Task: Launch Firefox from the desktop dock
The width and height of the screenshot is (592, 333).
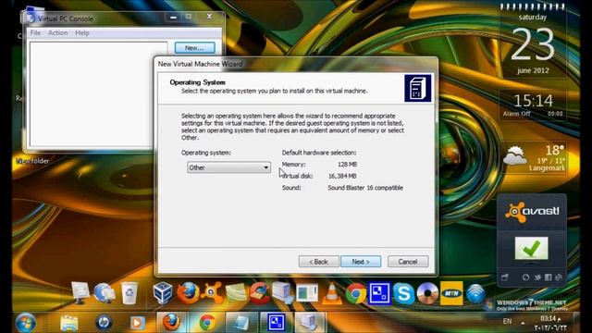Action: (188, 293)
